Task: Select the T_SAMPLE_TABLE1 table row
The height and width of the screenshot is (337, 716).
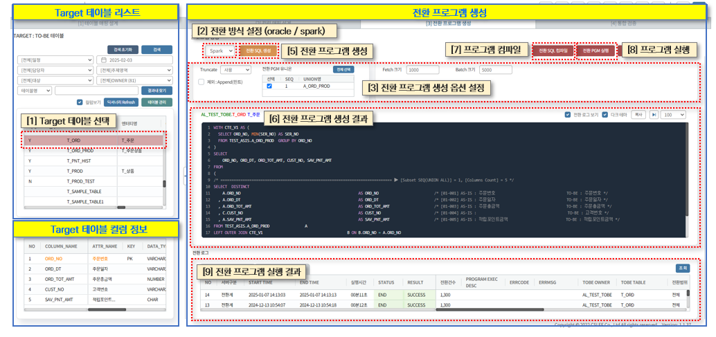Action: tap(93, 201)
